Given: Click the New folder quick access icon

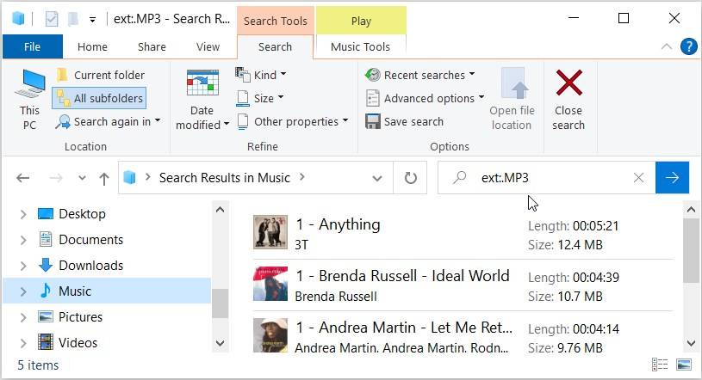Looking at the screenshot, I should click(73, 19).
